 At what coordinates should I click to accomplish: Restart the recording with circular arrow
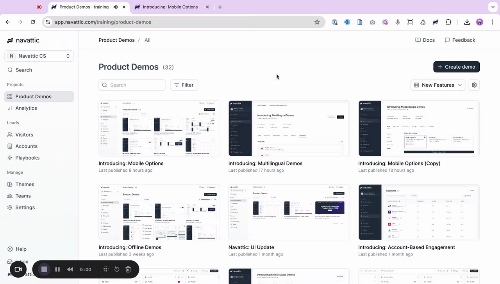[116, 269]
